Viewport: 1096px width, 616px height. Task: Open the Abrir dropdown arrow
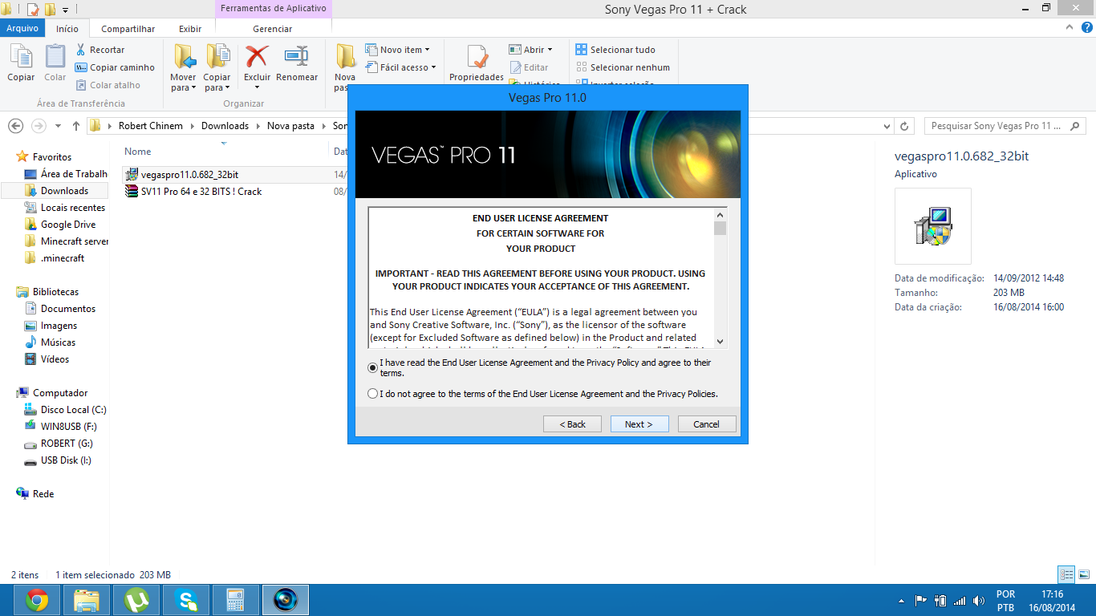pos(550,50)
